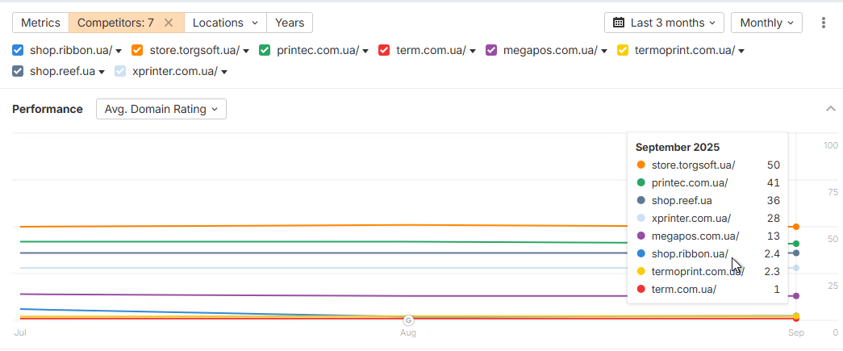Uncheck termoprint.com.ua/ checkbox

click(x=623, y=51)
